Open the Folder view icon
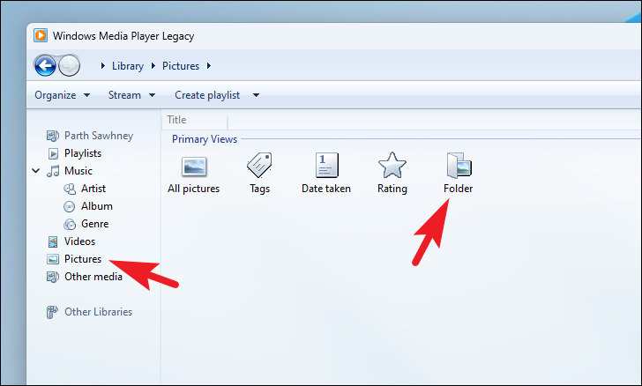This screenshot has height=386, width=642. click(459, 166)
